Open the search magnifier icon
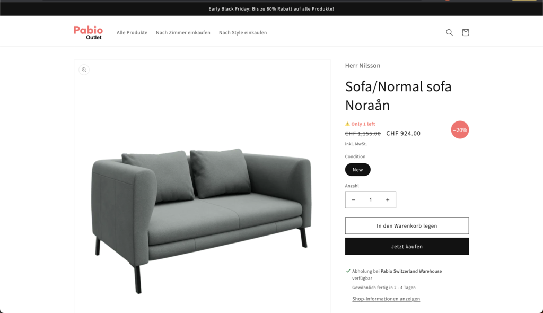 449,32
